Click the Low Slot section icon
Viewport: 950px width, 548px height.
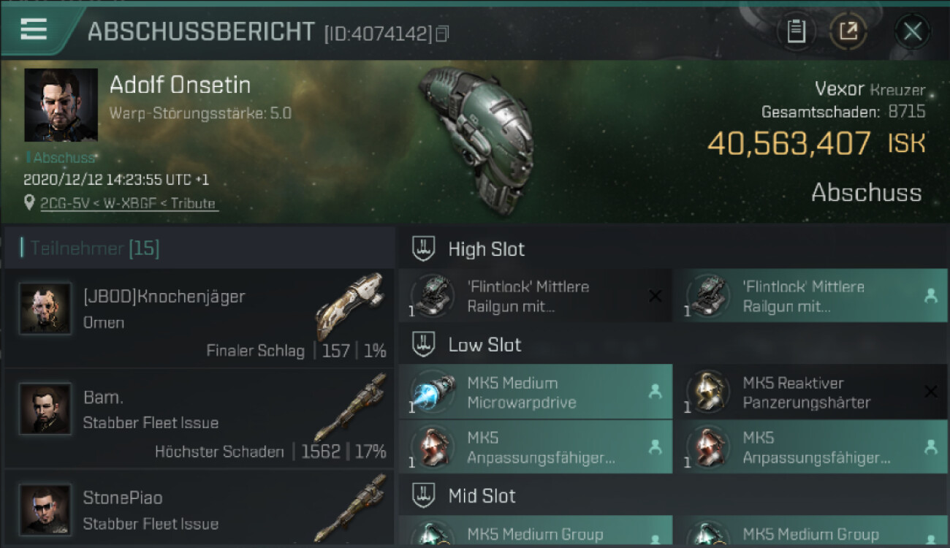[x=424, y=344]
